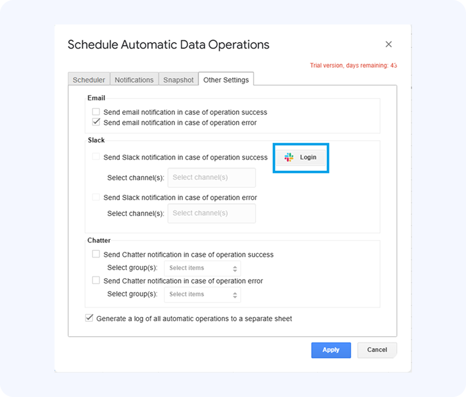The width and height of the screenshot is (466, 397).
Task: Toggle Slack notification for operation error
Action: pos(96,197)
